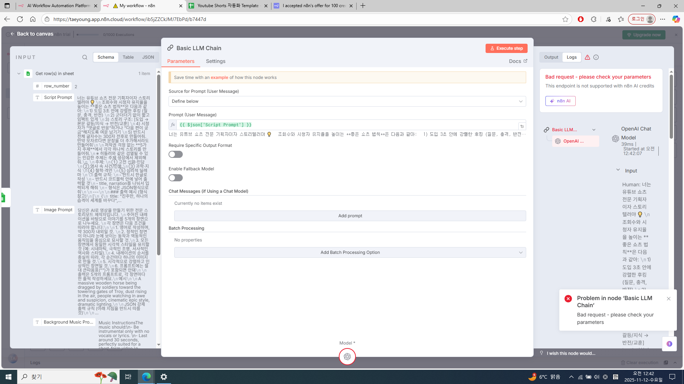The height and width of the screenshot is (384, 684).
Task: Switch to the Settings tab
Action: pos(216,61)
